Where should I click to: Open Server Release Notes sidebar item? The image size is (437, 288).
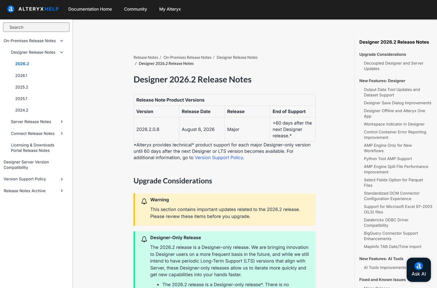31,122
